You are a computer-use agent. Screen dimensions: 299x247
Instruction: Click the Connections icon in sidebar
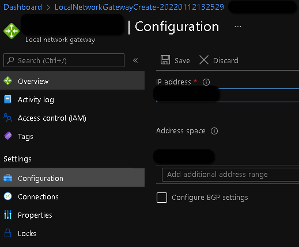coord(8,196)
